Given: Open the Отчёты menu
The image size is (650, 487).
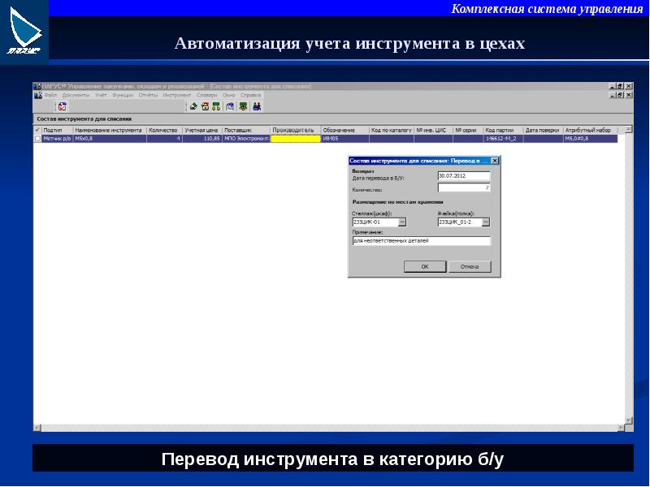Looking at the screenshot, I should pyautogui.click(x=148, y=95).
